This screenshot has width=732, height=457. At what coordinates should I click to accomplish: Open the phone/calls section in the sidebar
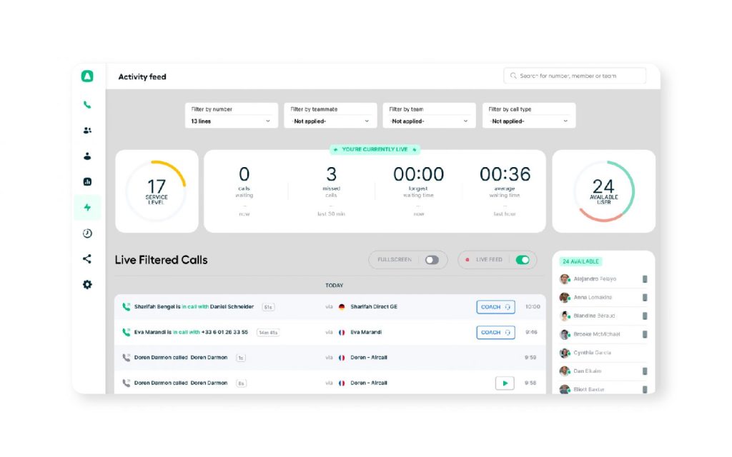(86, 104)
